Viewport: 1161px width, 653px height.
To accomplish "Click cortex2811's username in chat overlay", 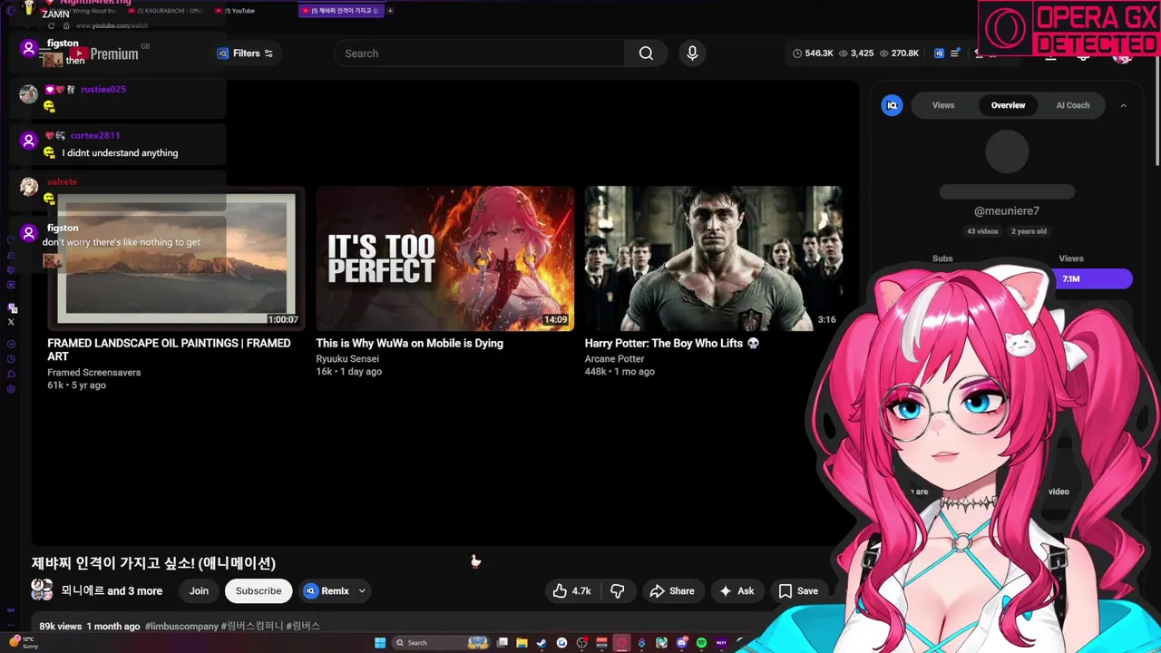I will pos(95,136).
